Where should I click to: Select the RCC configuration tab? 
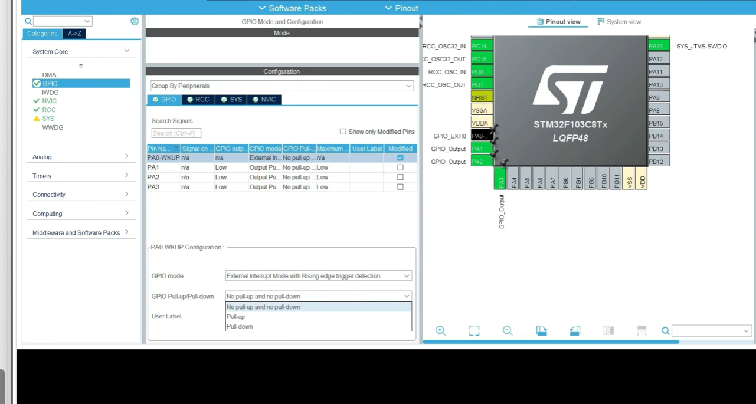pos(198,100)
